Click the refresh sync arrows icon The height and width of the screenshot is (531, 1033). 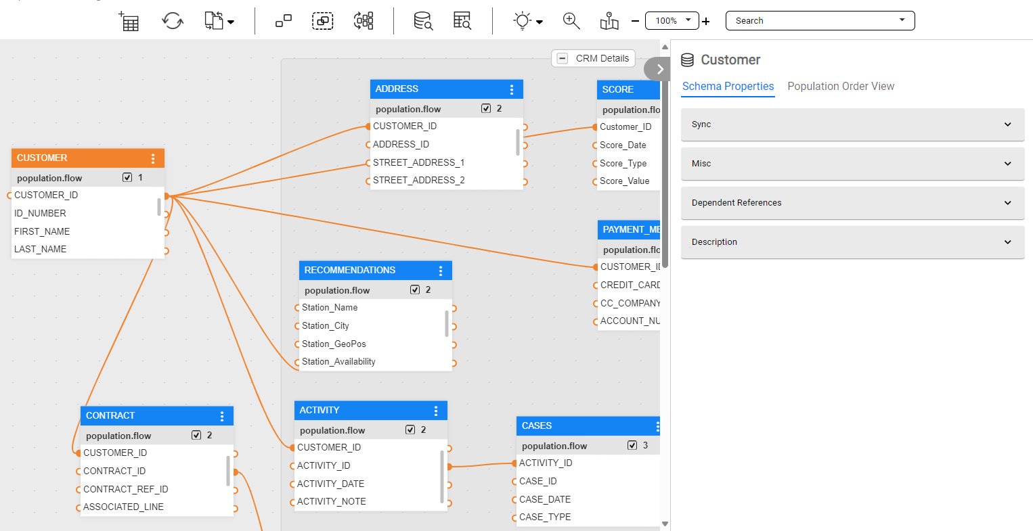(173, 21)
